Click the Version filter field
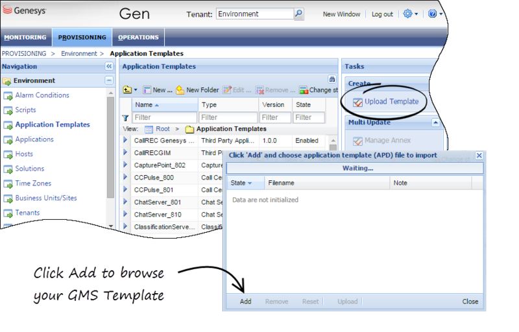Screen dimensions: 519x332 tap(275, 117)
